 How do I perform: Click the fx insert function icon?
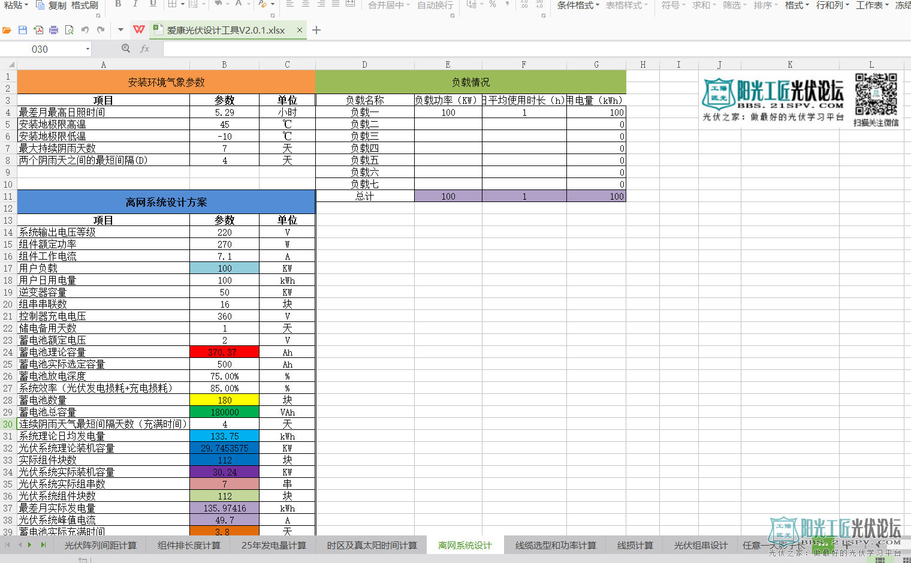144,49
